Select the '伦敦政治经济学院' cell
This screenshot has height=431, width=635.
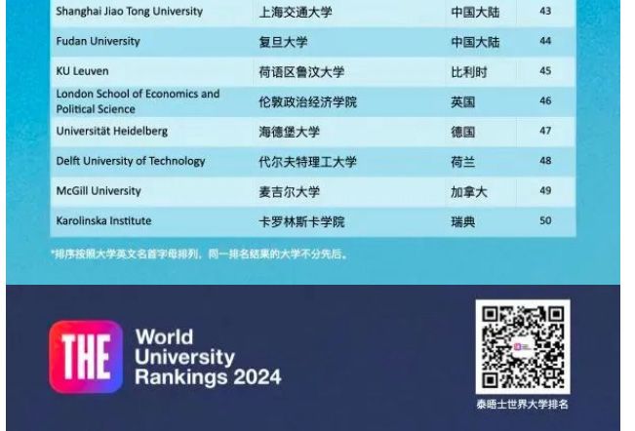pos(307,102)
